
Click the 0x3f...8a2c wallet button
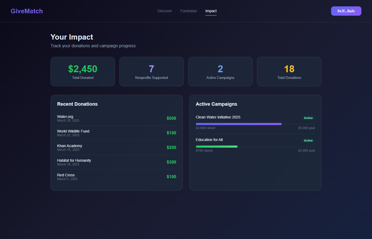pos(346,11)
